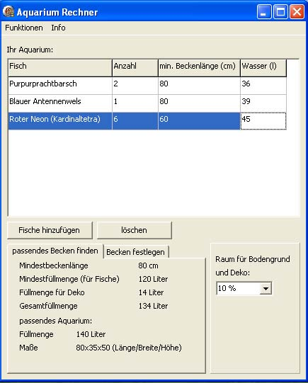Open the Bodengrund und Deko percentage dropdown
Viewport: 308px width, 383px height.
pyautogui.click(x=266, y=288)
